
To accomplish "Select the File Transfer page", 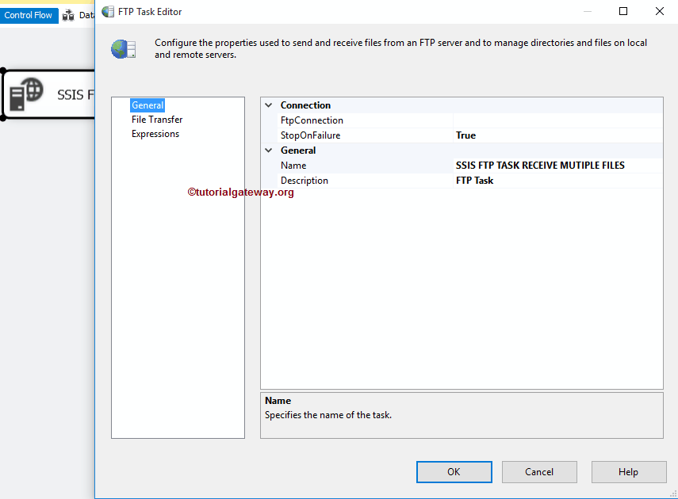I will [x=156, y=119].
